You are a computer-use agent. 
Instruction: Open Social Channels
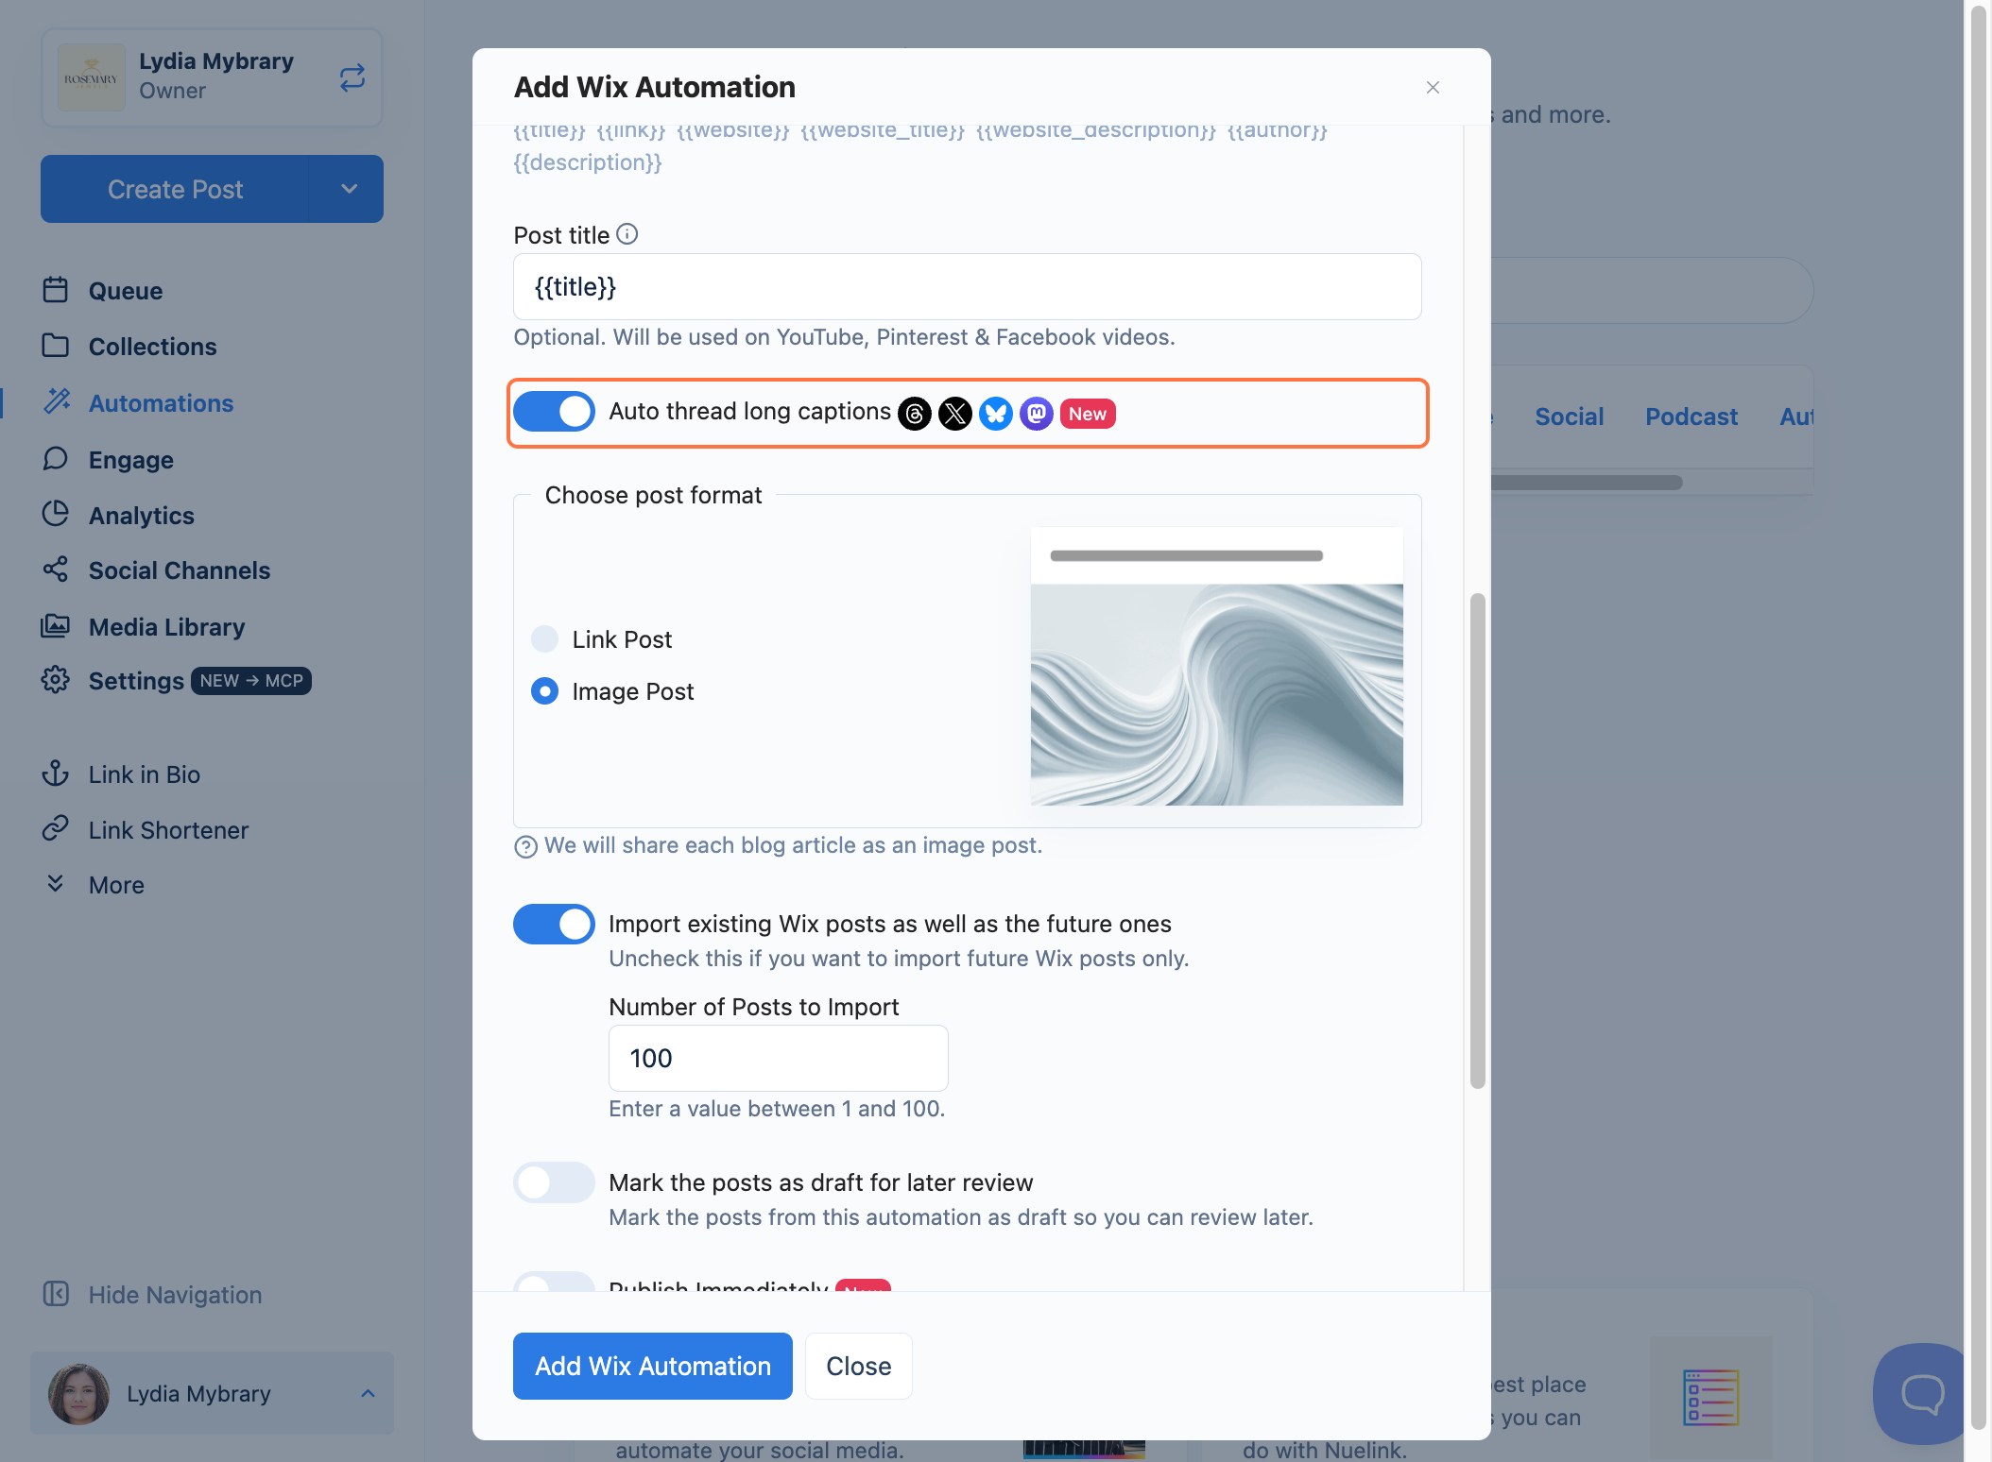click(x=180, y=570)
